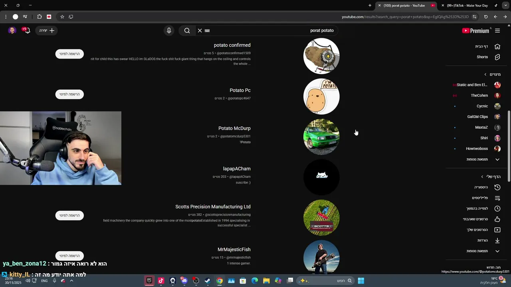
Task: Open the Potato Pc channel avatar
Action: pos(321,96)
